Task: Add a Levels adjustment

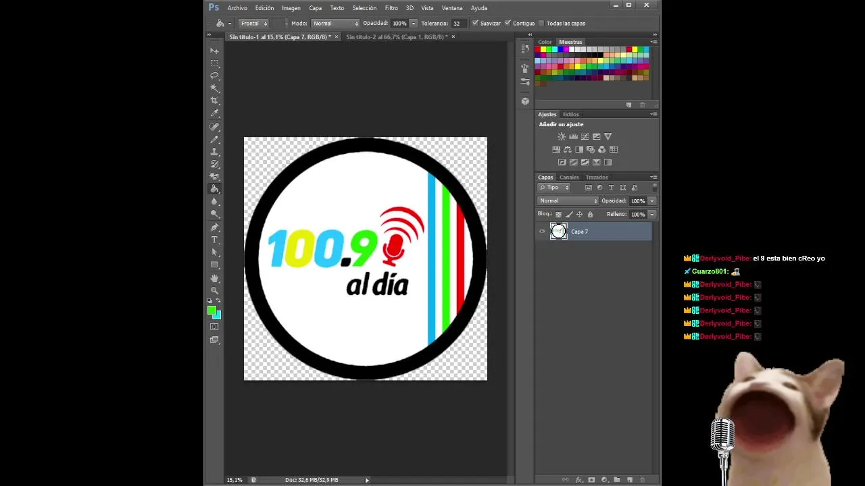Action: [x=573, y=136]
